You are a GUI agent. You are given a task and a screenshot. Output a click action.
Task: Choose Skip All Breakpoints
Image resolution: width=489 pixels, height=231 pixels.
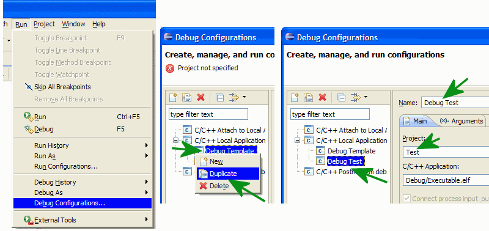(83, 87)
